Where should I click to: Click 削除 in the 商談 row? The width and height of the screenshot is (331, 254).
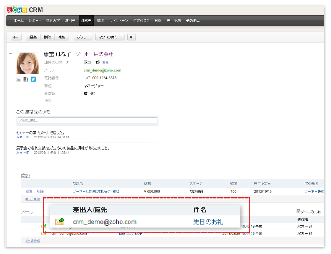[40, 191]
